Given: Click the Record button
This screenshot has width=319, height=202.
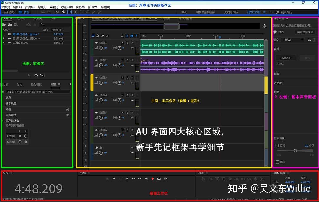Looking at the screenshot, I should coord(153,179).
